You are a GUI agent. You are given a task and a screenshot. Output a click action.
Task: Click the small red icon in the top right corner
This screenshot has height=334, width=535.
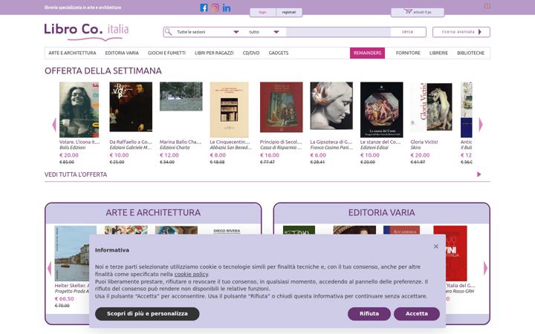[487, 6]
